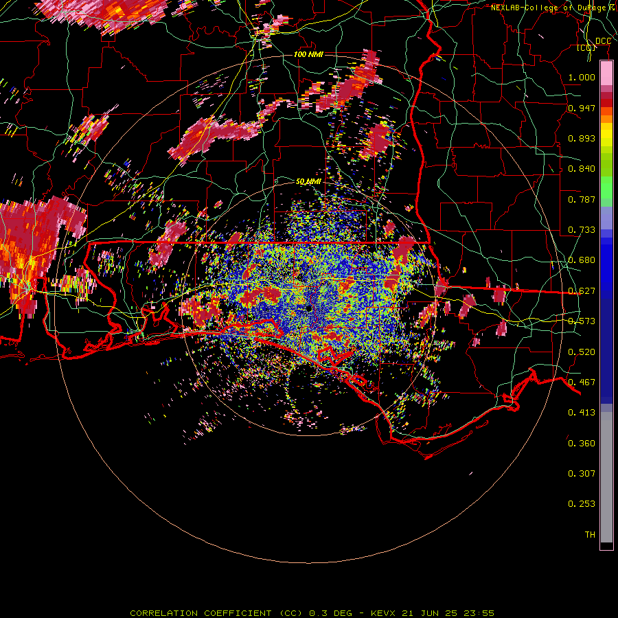618x618 pixels.
Task: Select the 0.253 legend value
Action: point(582,504)
